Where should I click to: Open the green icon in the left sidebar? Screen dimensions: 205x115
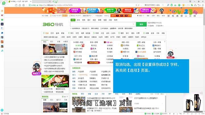coord(2,20)
